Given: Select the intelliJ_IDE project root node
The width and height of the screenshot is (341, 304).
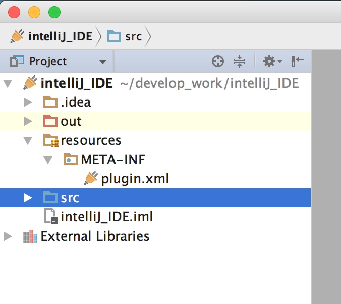Looking at the screenshot, I should coord(76,83).
